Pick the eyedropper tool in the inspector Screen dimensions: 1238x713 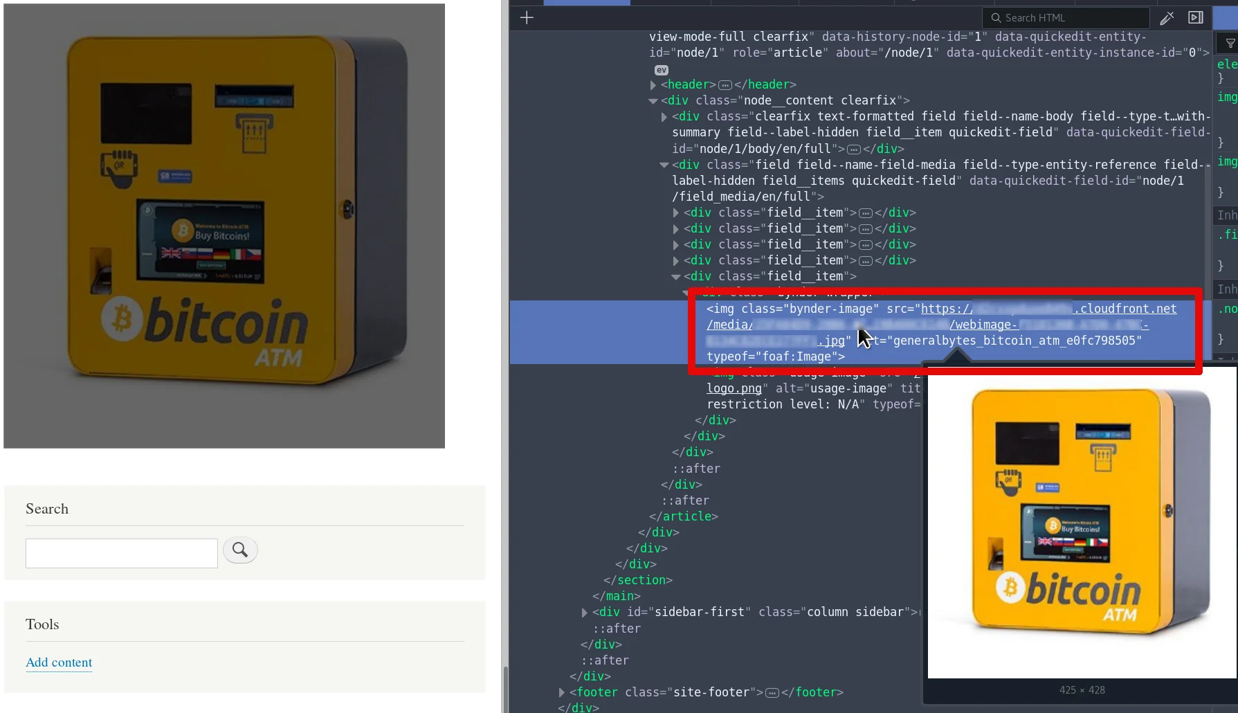[x=1167, y=18]
